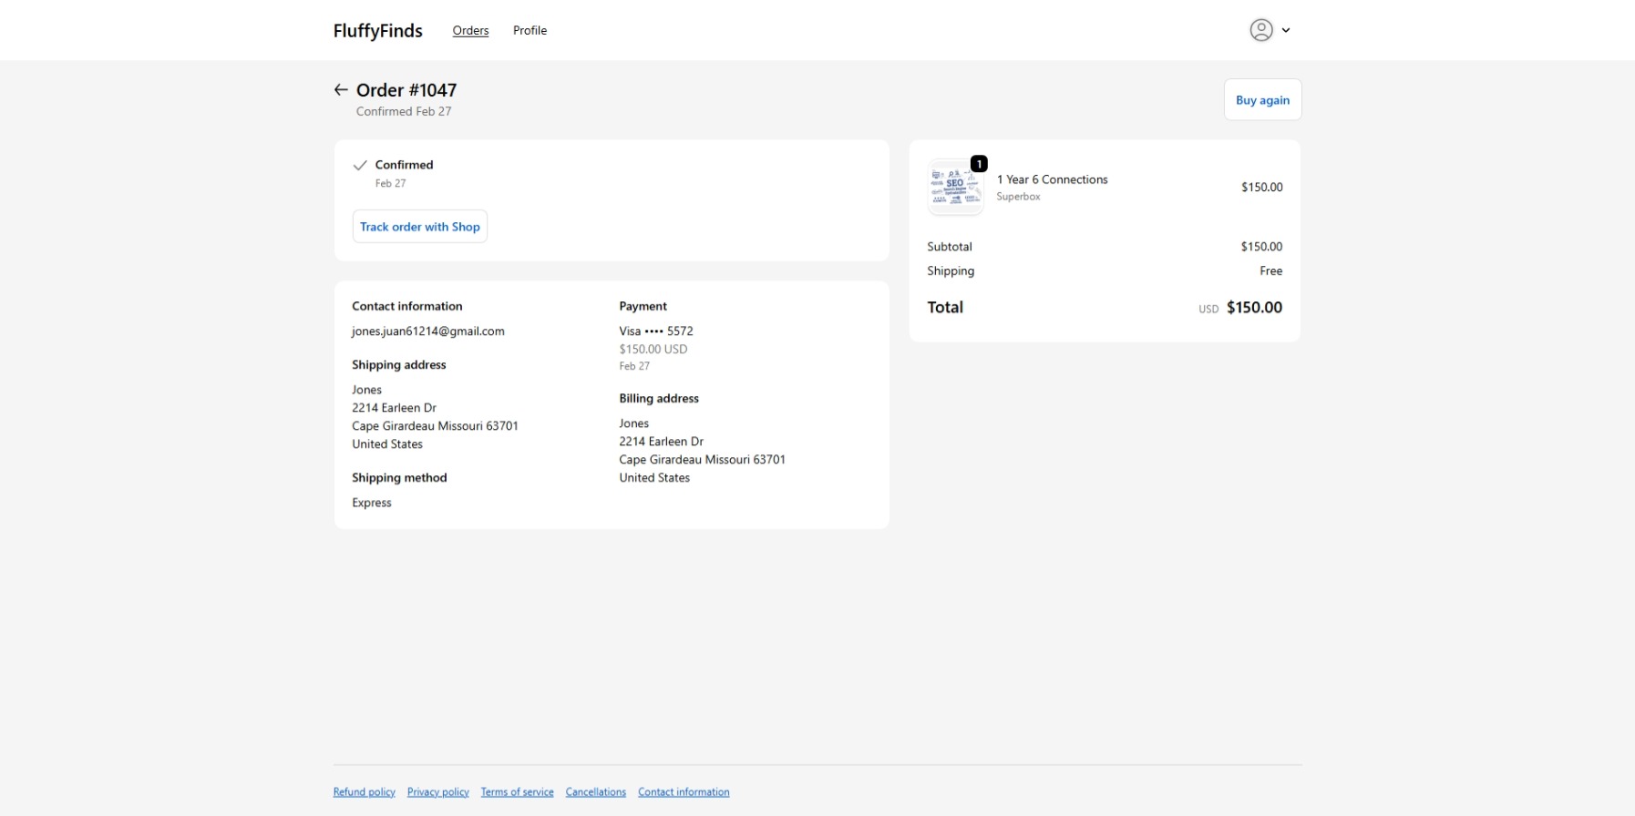Viewport: 1635px width, 816px height.
Task: Click the jones.juan61214@gmail.com email address
Action: pos(428,331)
